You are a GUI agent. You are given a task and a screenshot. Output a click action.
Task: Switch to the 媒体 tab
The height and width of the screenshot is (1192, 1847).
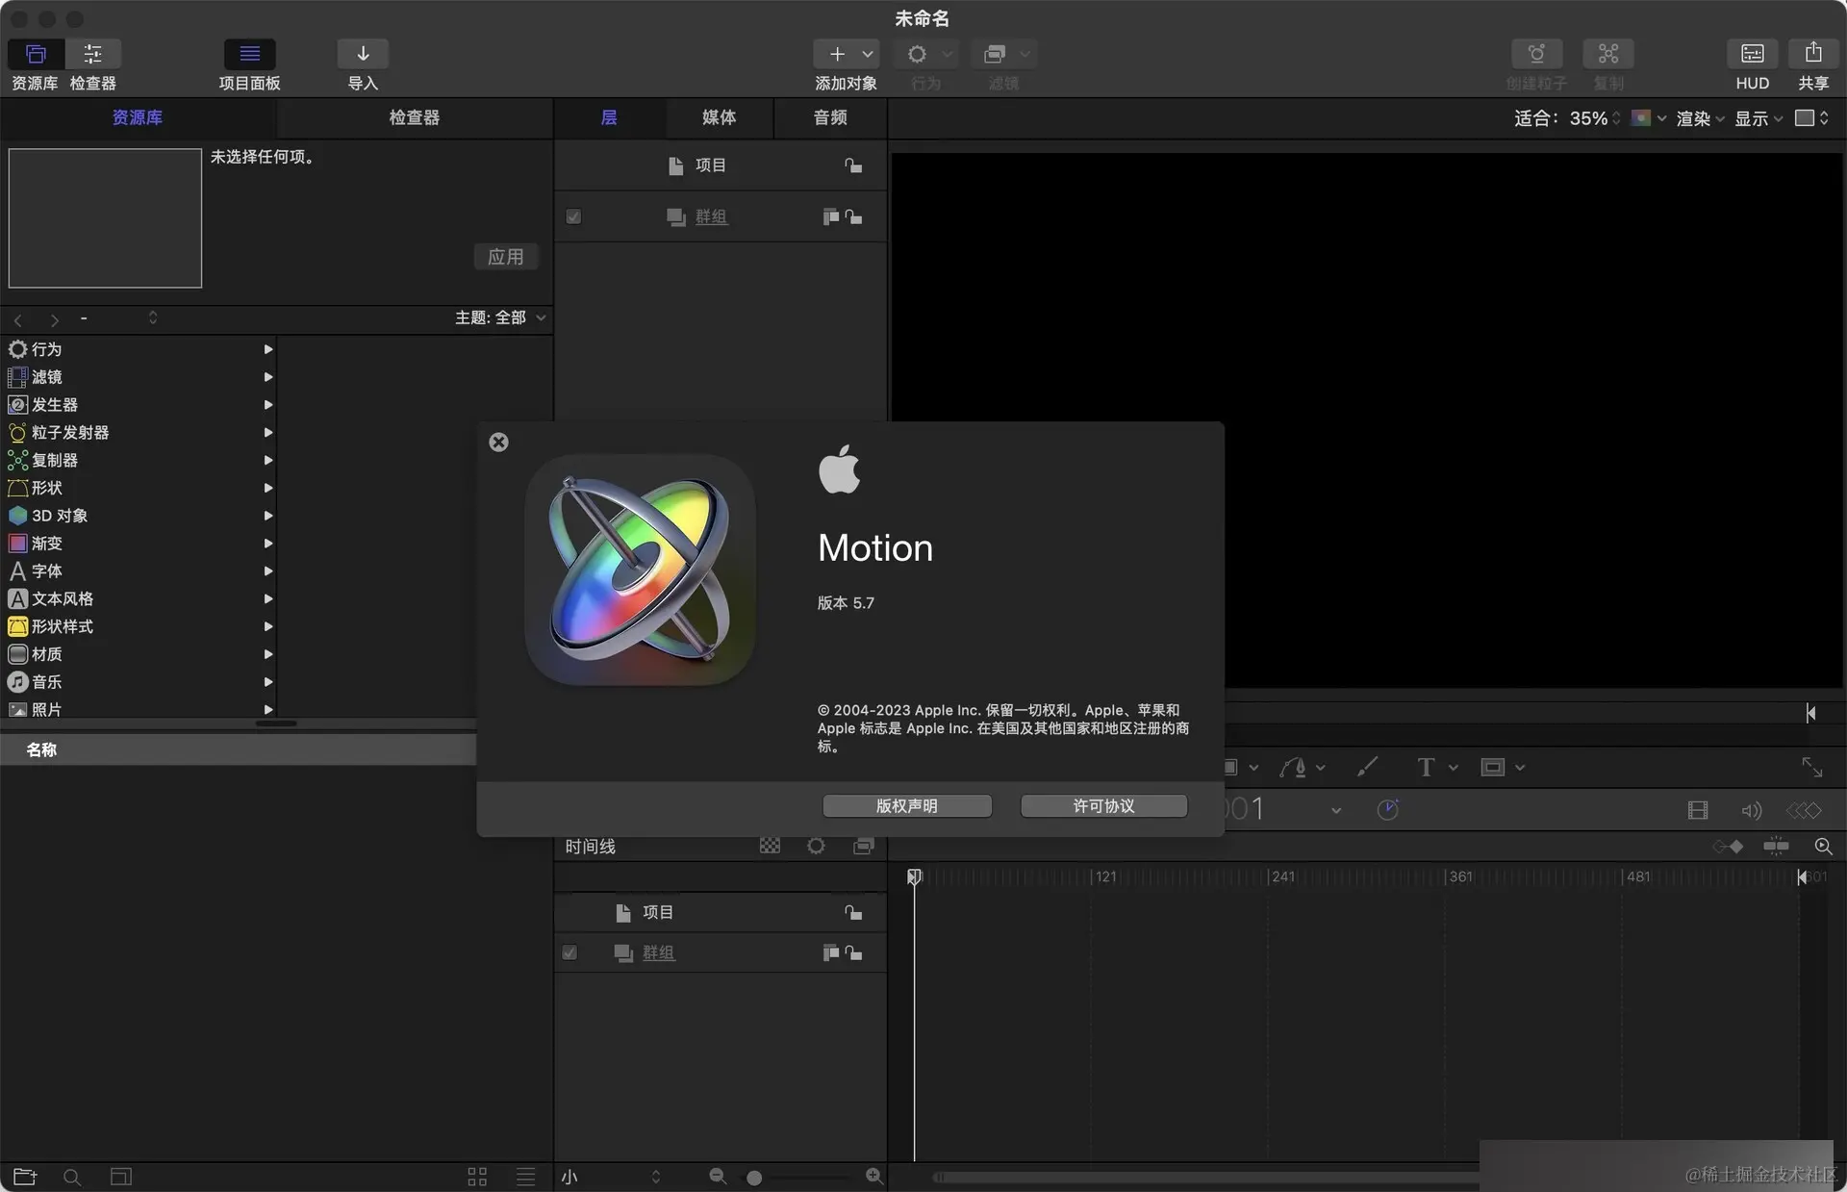click(719, 117)
